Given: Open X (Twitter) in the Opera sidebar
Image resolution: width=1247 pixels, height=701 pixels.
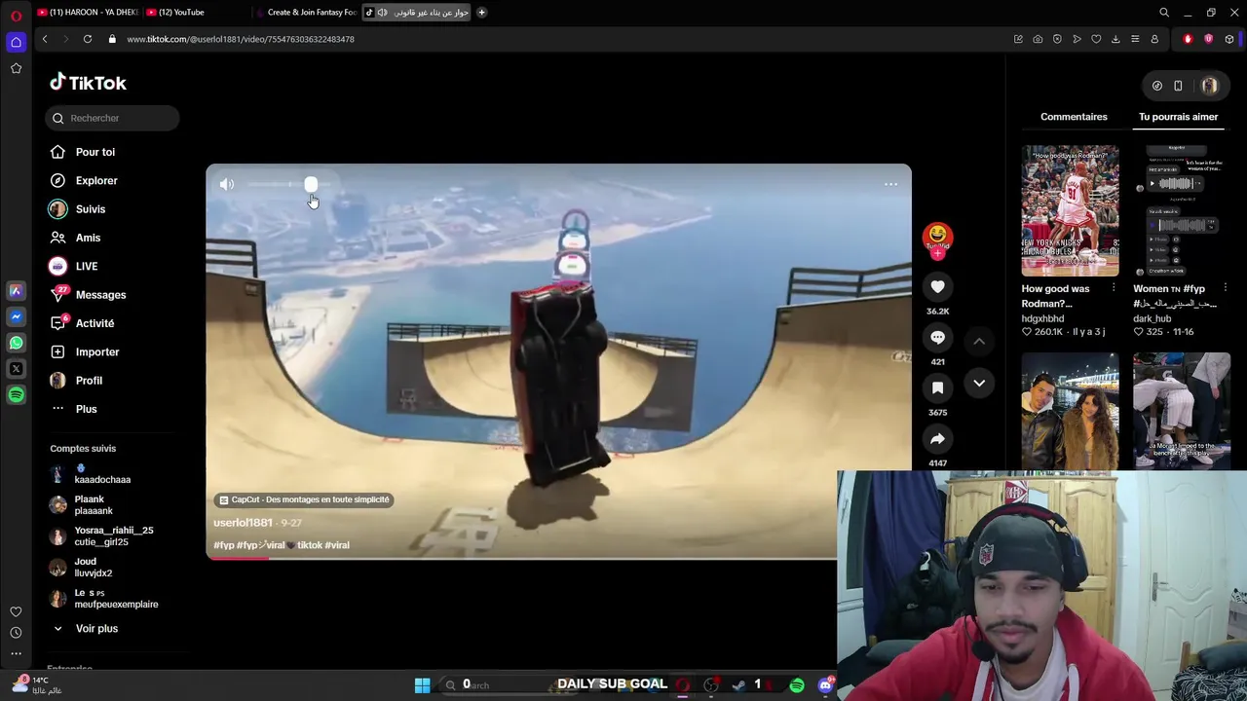Looking at the screenshot, I should pyautogui.click(x=16, y=369).
